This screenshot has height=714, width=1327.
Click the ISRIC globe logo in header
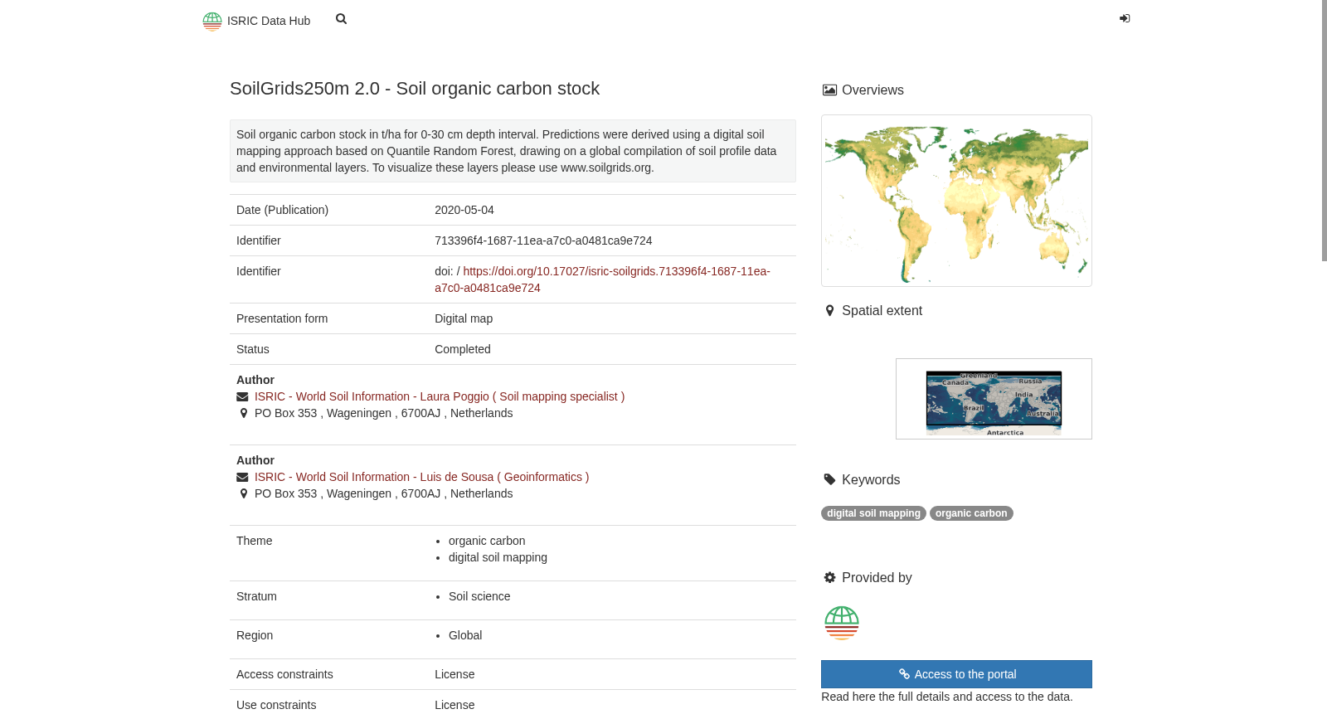pos(212,21)
